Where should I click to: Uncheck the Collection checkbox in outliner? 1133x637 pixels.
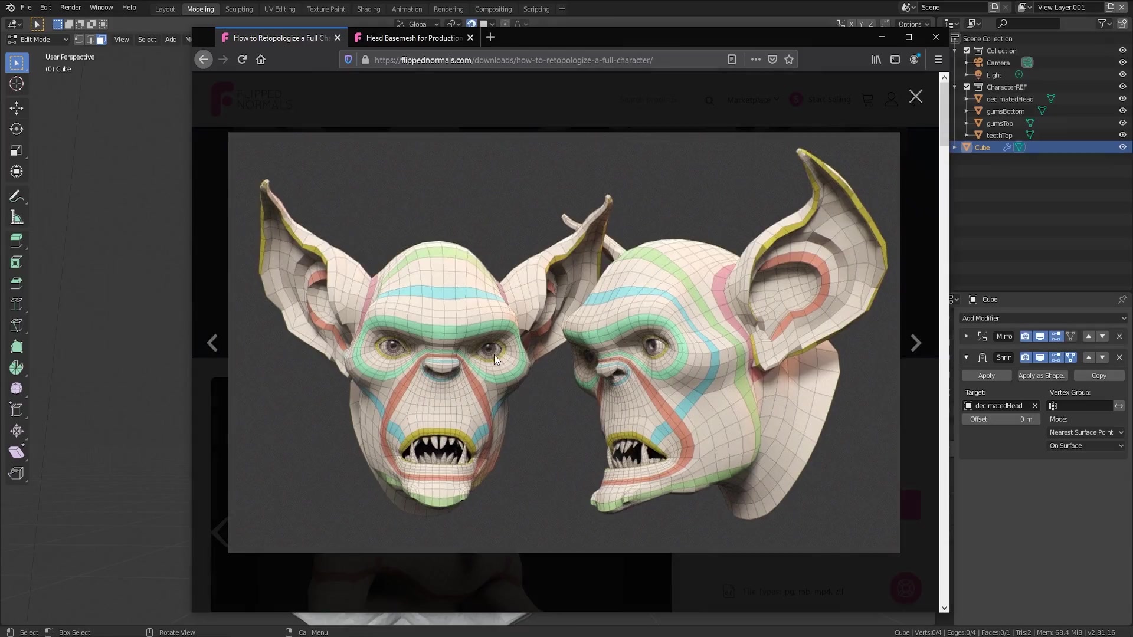(x=967, y=51)
